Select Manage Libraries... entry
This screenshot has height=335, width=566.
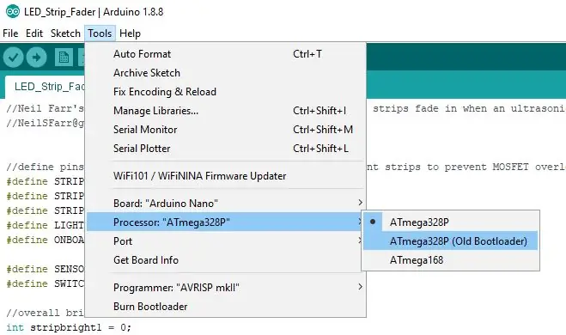226,111
